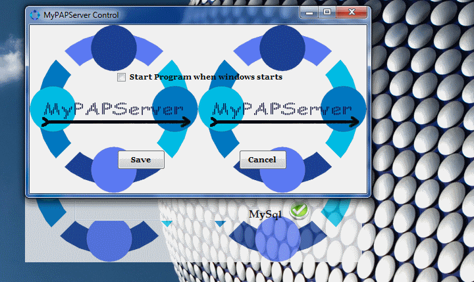474x282 pixels.
Task: Enable Start Program when windows starts checkbox
Action: (122, 78)
